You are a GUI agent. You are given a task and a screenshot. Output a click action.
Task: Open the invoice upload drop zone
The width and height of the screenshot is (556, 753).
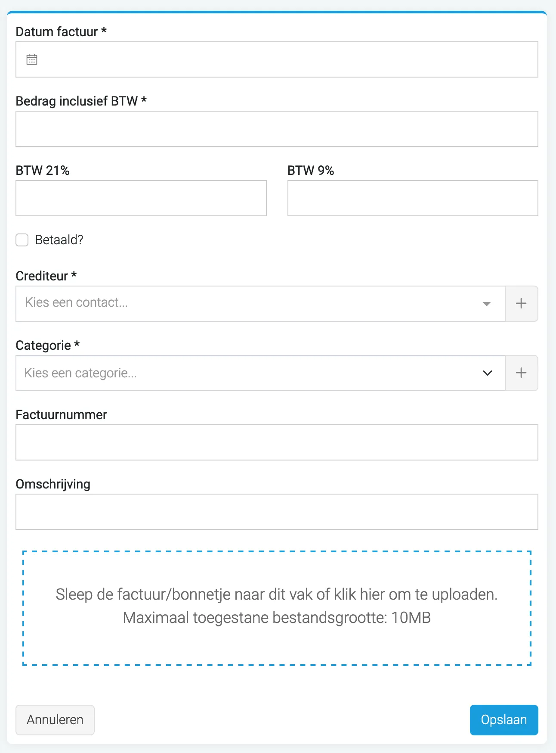(277, 608)
